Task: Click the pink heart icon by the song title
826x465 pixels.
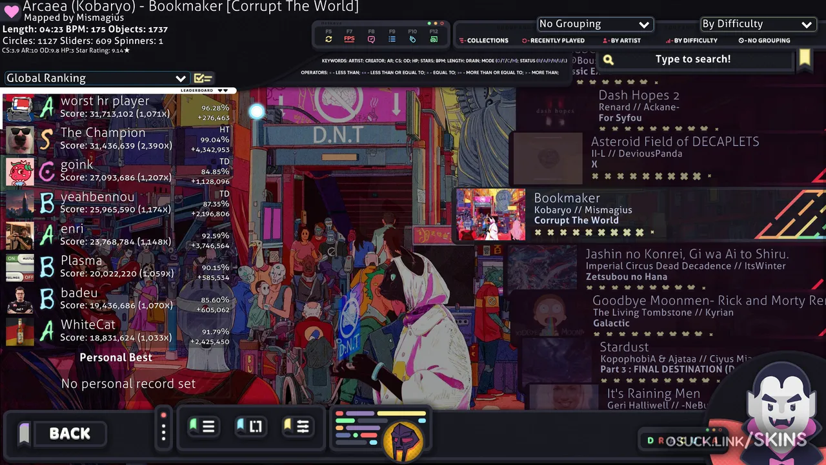Action: click(11, 12)
